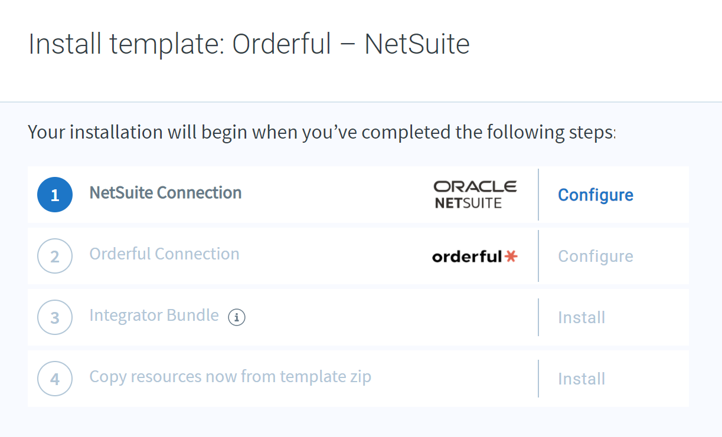Configure the Orderful Connection
The image size is (722, 437).
click(x=596, y=256)
